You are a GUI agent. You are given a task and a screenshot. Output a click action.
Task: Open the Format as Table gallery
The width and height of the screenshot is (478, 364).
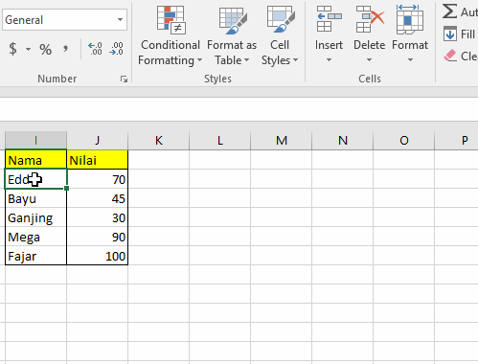232,35
